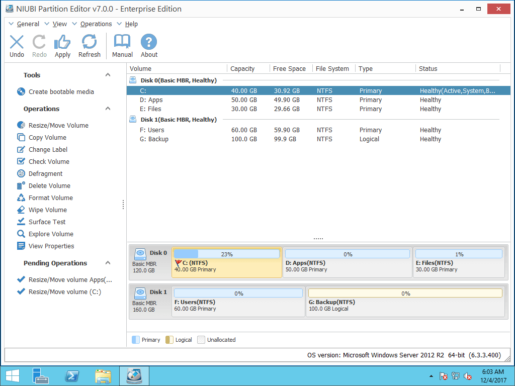Viewport: 515px width, 386px height.
Task: Click the Undo toolbar icon
Action: pyautogui.click(x=17, y=42)
